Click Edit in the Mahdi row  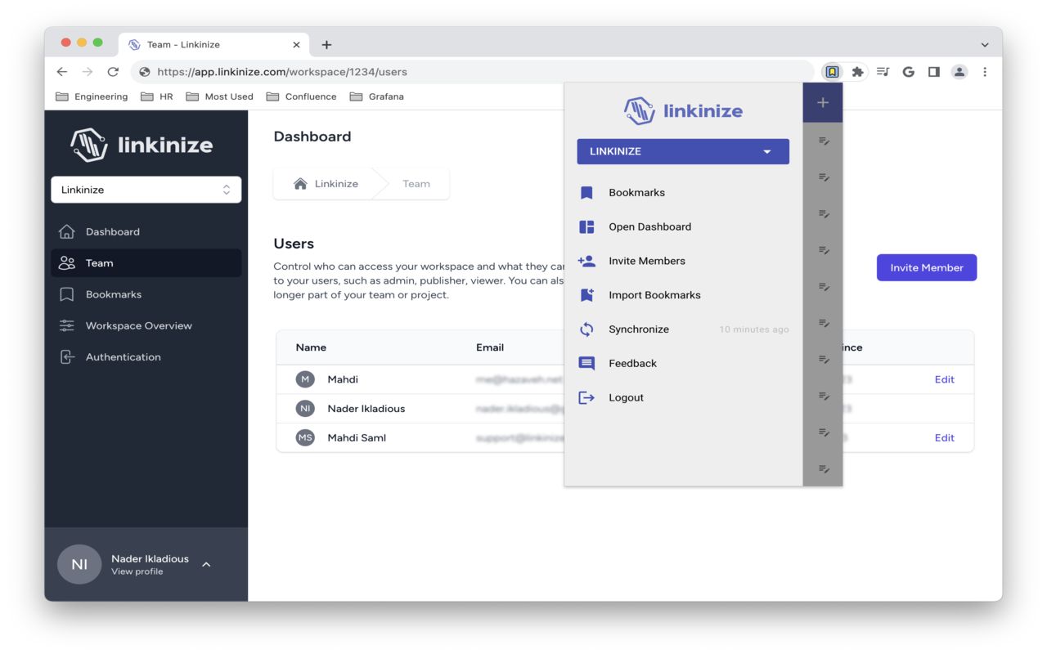click(x=945, y=379)
